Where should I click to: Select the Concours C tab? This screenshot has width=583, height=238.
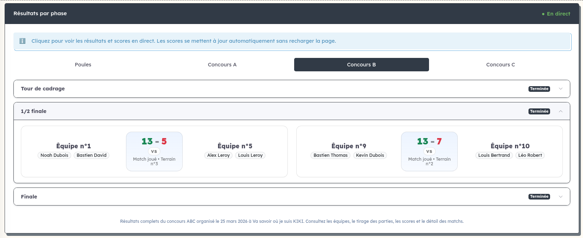pos(501,65)
